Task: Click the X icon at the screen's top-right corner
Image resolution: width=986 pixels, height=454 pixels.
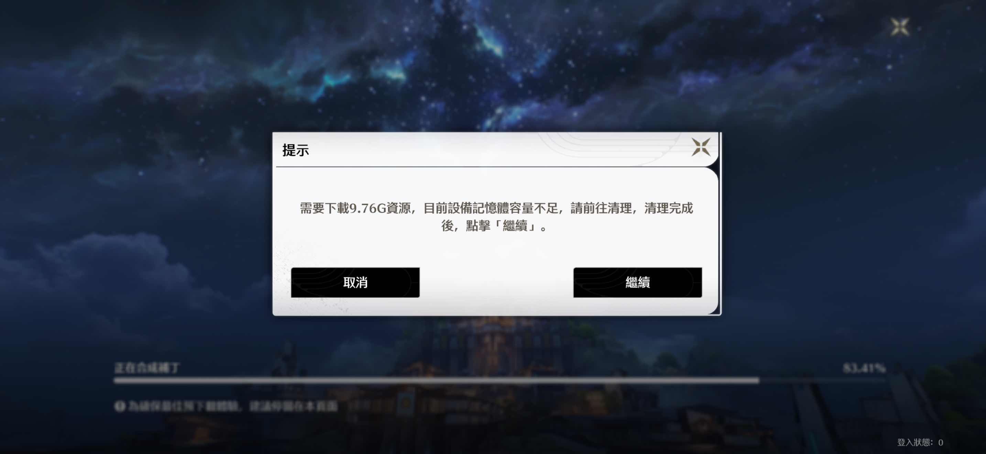Action: [899, 27]
